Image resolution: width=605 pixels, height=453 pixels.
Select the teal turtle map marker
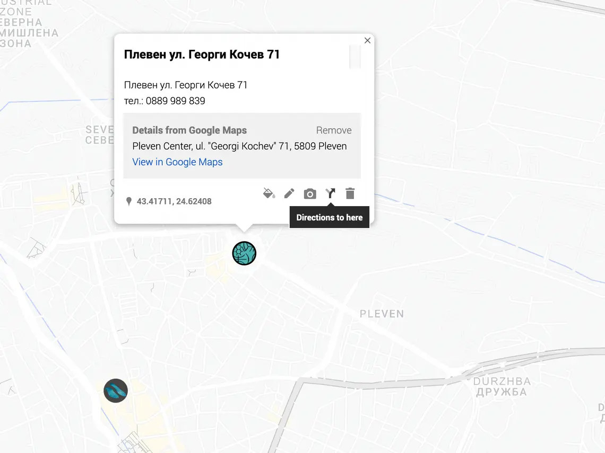tap(244, 253)
